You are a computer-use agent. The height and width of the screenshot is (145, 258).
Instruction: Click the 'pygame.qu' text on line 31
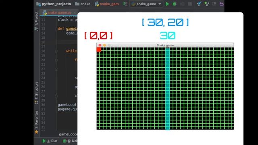tap(67, 109)
